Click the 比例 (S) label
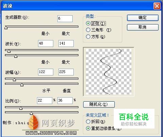The image size is (163, 137). point(13,101)
